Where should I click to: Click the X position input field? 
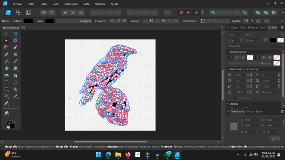[251, 120]
